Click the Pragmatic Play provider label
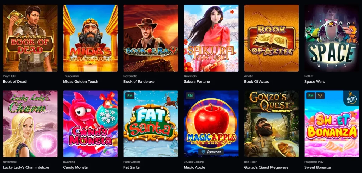362x173 pixels. (x=314, y=162)
